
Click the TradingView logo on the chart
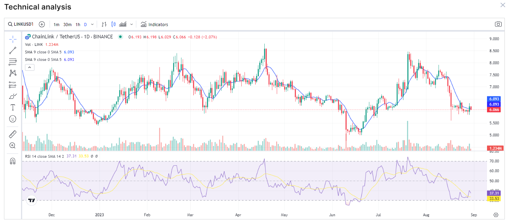point(32,201)
